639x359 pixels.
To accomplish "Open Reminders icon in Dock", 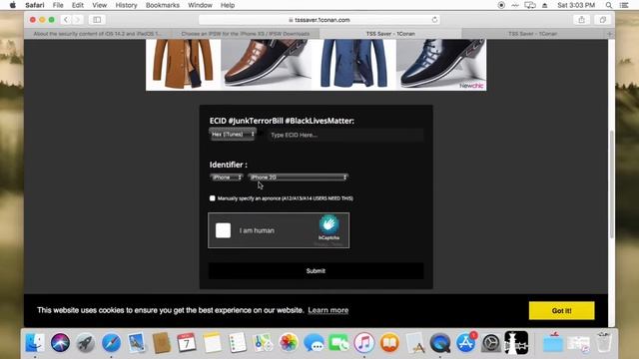I will (x=238, y=343).
